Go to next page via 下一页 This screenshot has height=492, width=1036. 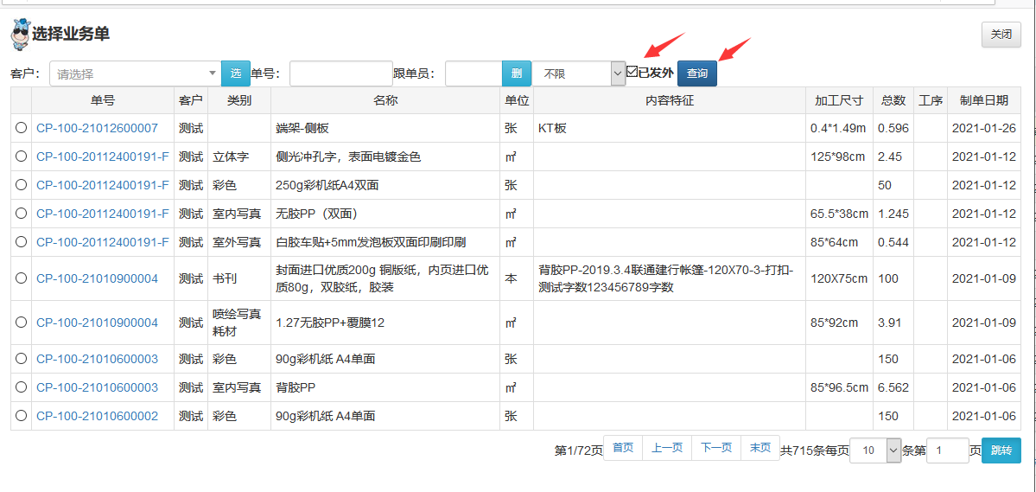pyautogui.click(x=716, y=448)
